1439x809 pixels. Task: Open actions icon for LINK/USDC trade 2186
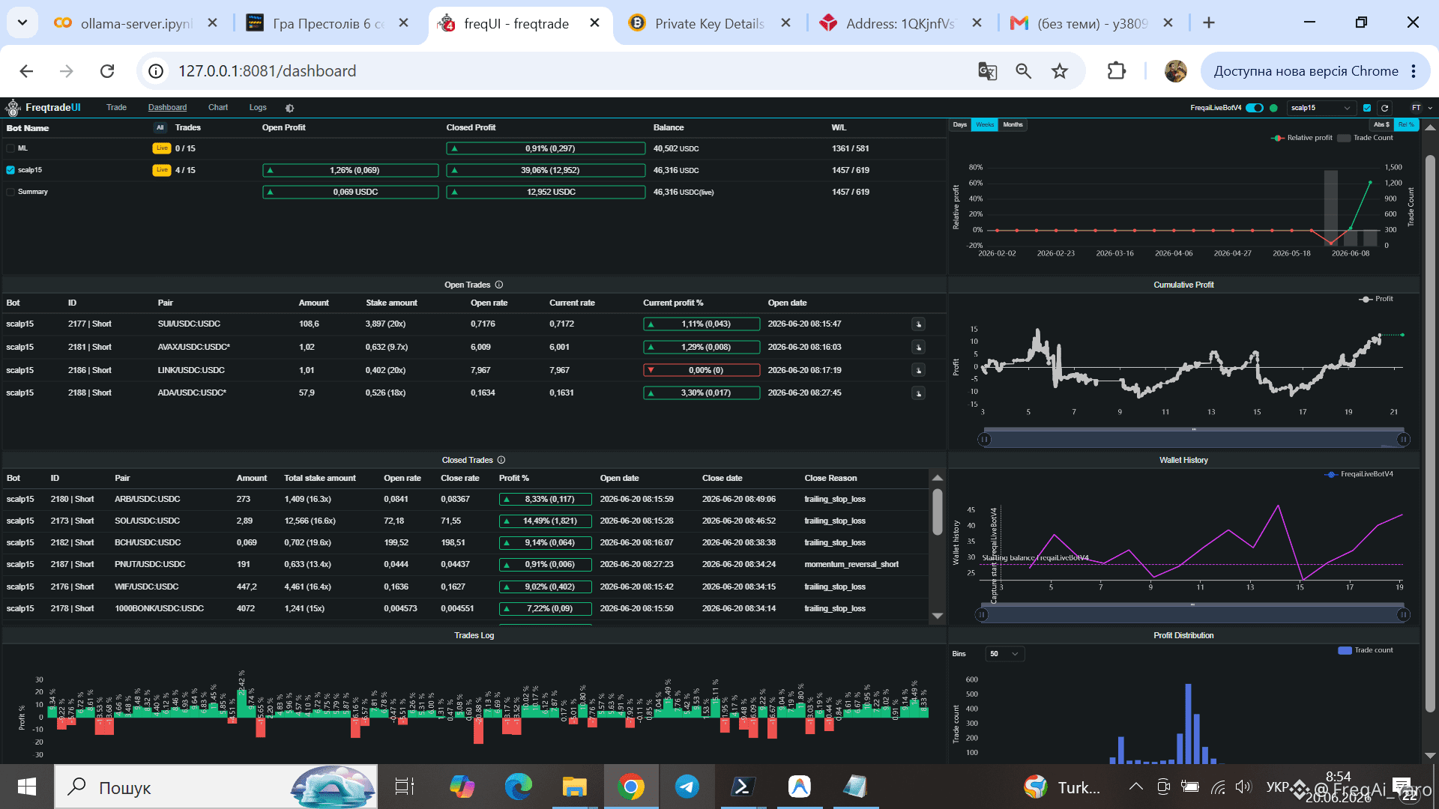point(918,370)
